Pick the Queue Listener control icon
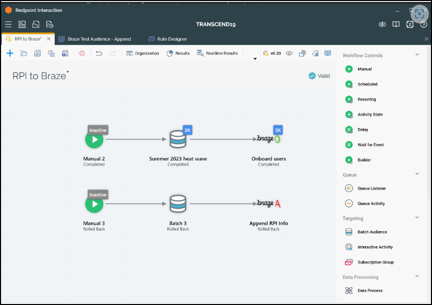The image size is (432, 305). click(349, 188)
